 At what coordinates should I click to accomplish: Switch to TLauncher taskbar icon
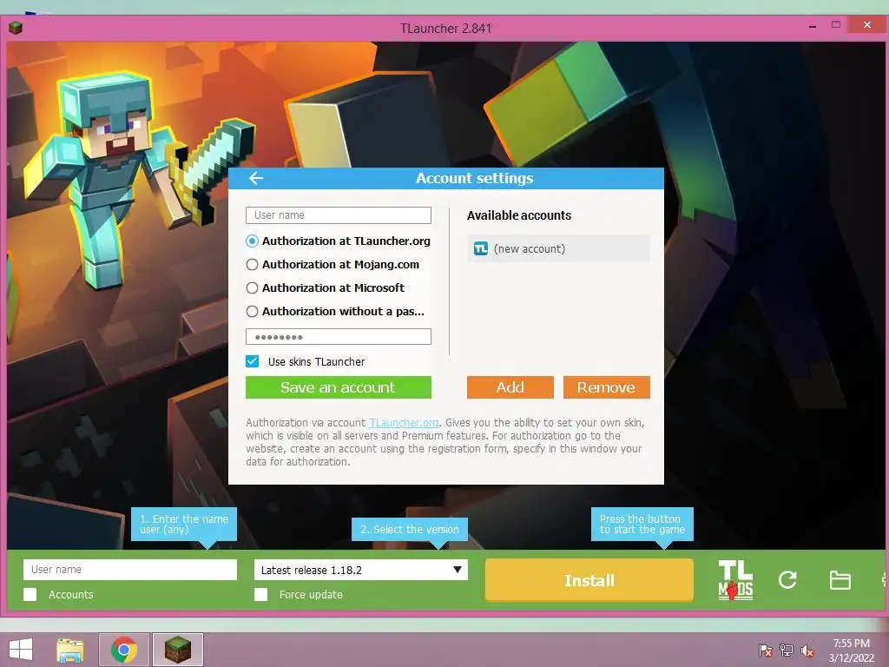[x=177, y=650]
